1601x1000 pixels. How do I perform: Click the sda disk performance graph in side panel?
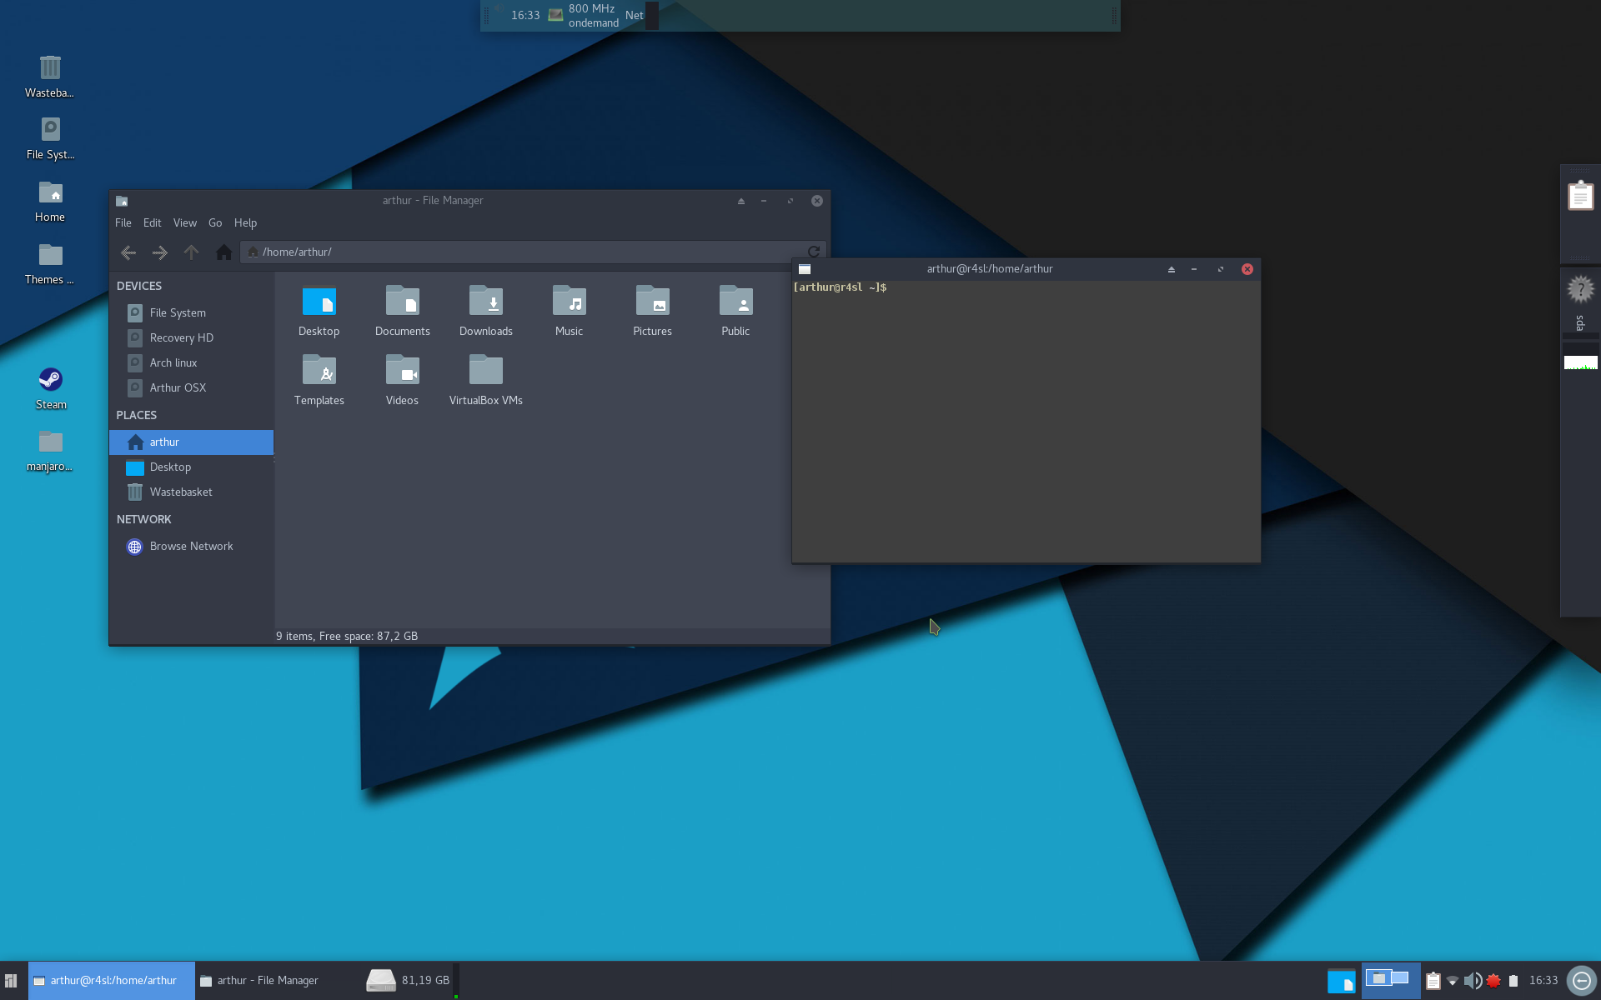point(1580,362)
